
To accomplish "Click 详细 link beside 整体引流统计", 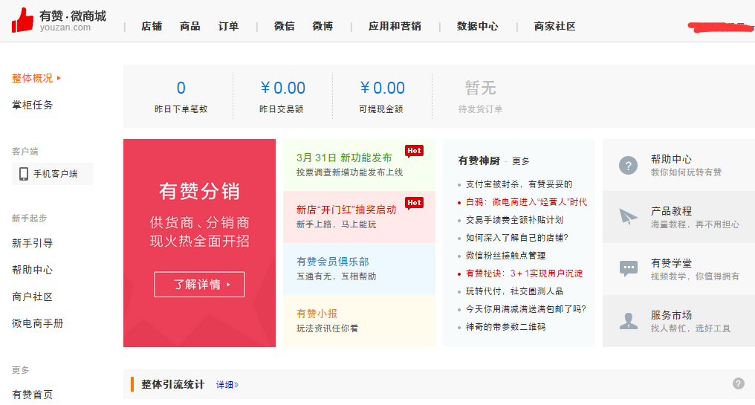I will pyautogui.click(x=227, y=384).
